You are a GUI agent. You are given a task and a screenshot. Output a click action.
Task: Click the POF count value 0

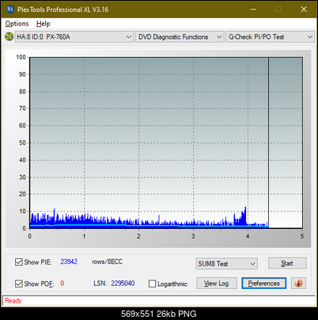pyautogui.click(x=62, y=284)
